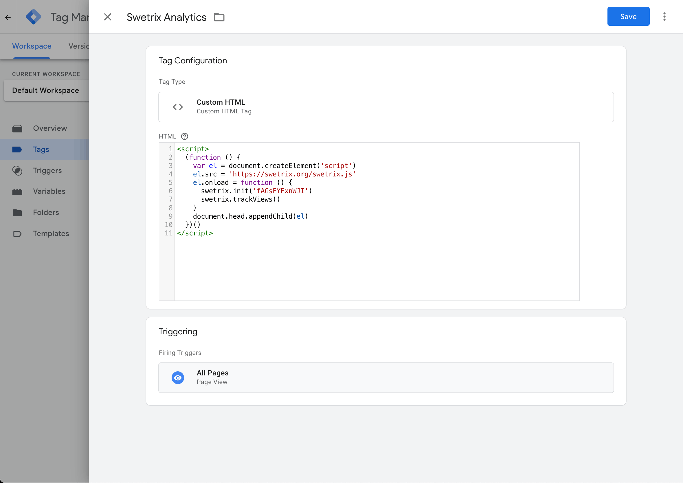Click the folder icon beside Swetrix Analytics
The image size is (683, 483).
point(219,17)
